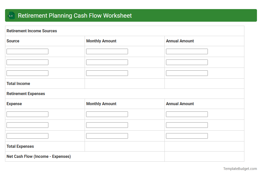Select the third income Source input field
Screen dimensions: 262x176
27,73
